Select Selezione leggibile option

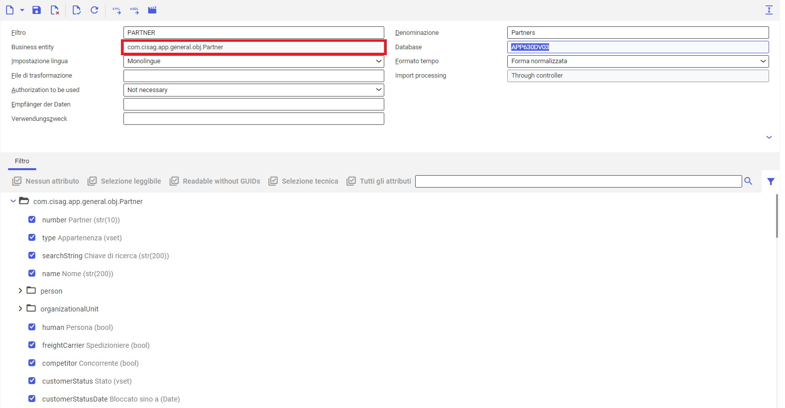click(x=124, y=181)
